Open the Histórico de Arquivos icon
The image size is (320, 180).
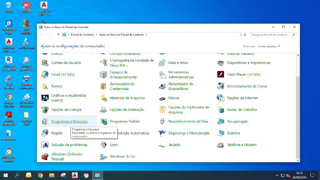click(104, 98)
